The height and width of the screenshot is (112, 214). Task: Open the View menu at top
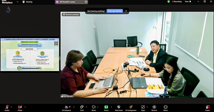pos(187,1)
